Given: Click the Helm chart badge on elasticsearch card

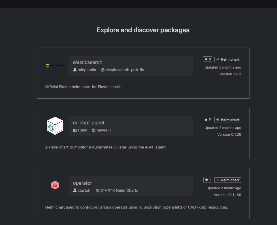Looking at the screenshot, I should pyautogui.click(x=228, y=59).
